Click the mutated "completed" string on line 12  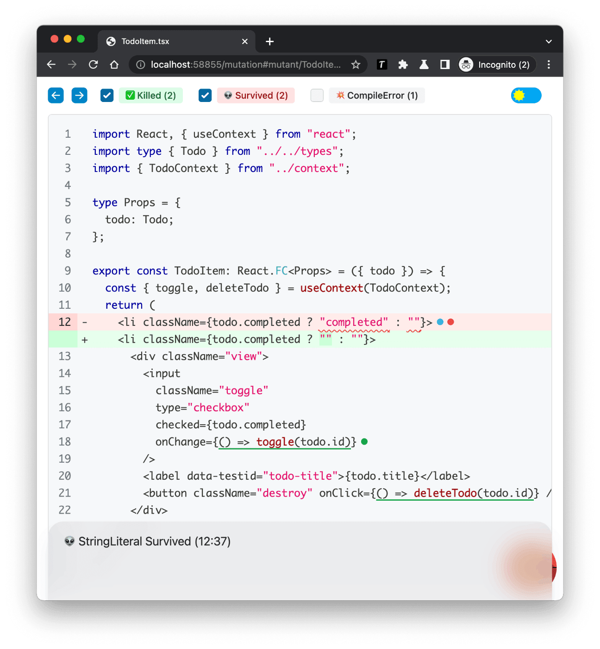click(x=354, y=322)
